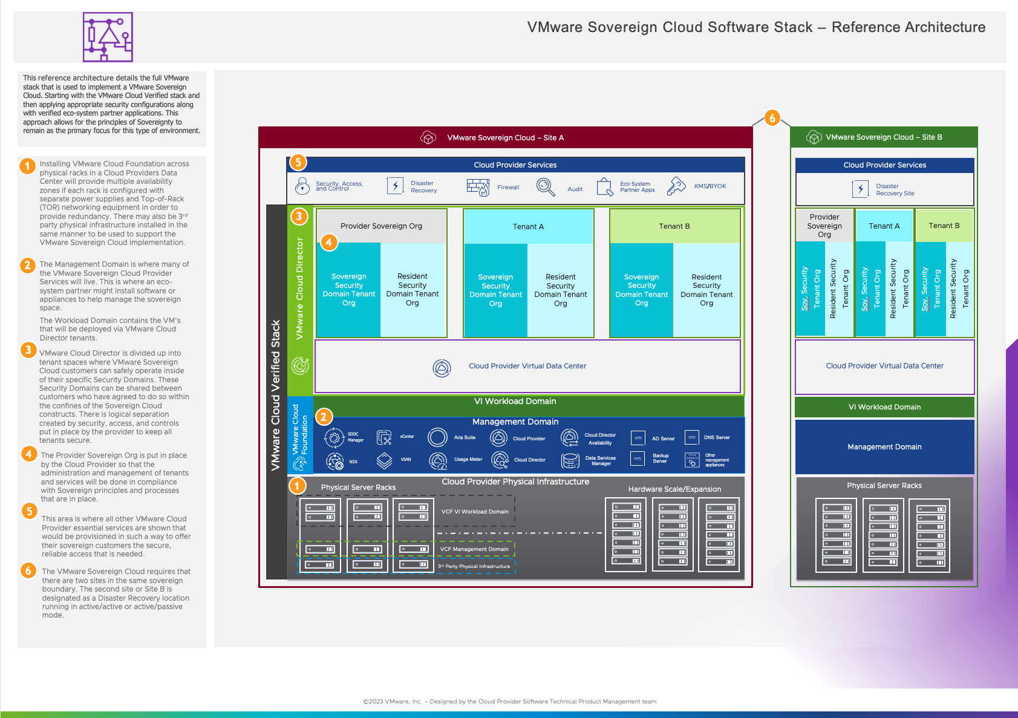
Task: Click the Security, Access, and Control lock icon
Action: pyautogui.click(x=302, y=186)
